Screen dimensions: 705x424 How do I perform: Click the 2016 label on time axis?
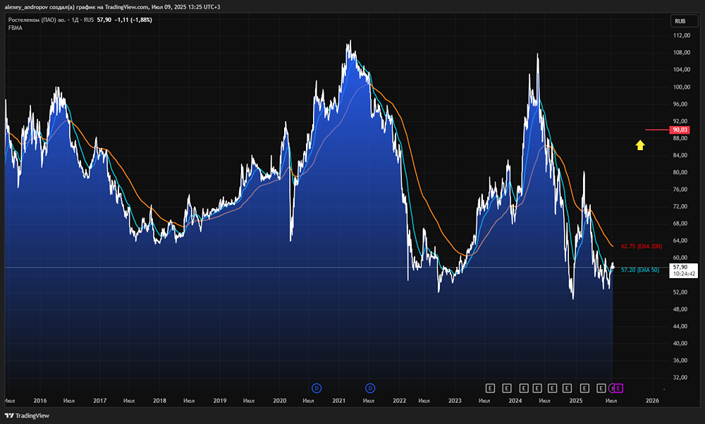click(x=40, y=400)
